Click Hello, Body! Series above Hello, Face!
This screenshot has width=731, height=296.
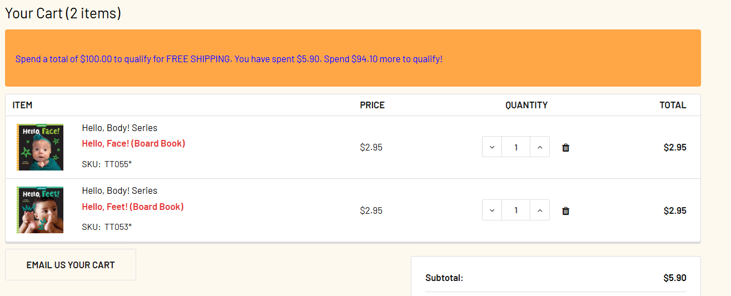pyautogui.click(x=120, y=128)
